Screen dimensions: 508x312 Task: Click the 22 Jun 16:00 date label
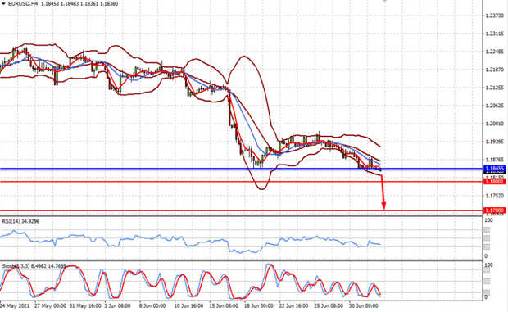[293, 305]
